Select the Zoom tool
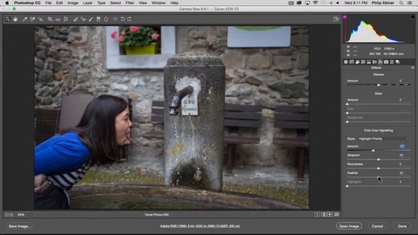This screenshot has height=235, width=418. (x=7, y=19)
